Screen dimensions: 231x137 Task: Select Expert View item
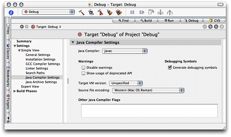[x=30, y=87]
